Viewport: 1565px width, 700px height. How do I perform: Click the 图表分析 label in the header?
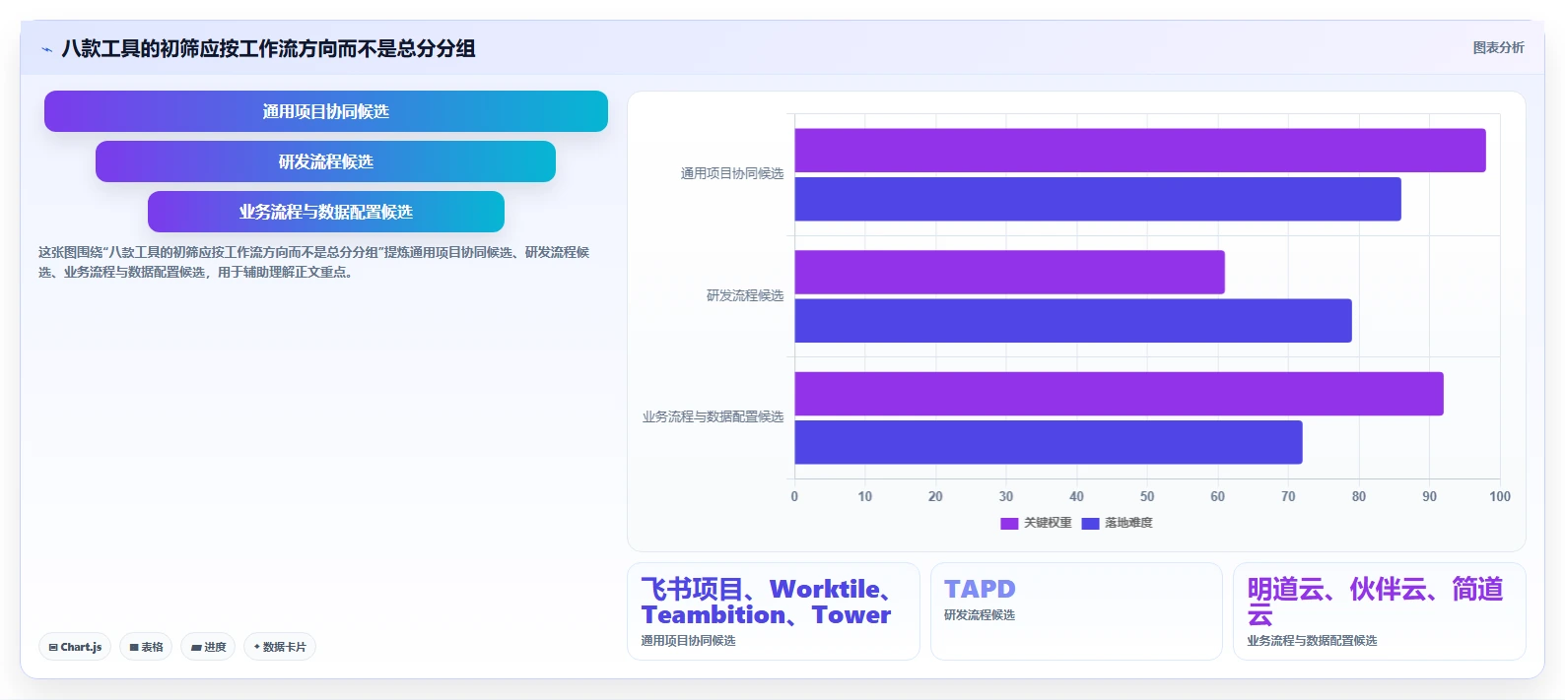click(x=1498, y=47)
